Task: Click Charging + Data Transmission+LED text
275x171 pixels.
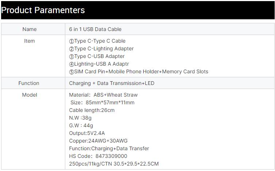Action: coord(112,83)
